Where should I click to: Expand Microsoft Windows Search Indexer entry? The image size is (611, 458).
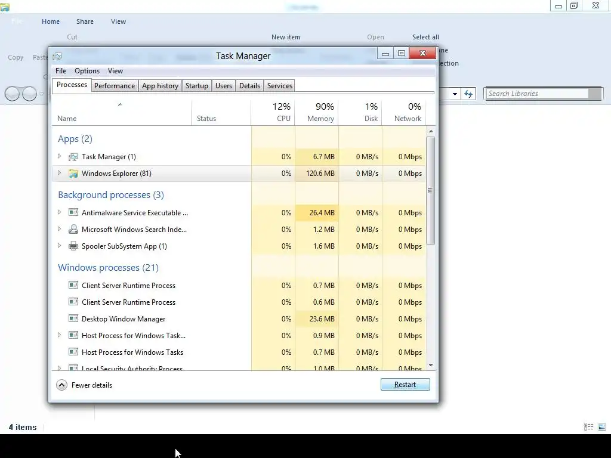59,229
